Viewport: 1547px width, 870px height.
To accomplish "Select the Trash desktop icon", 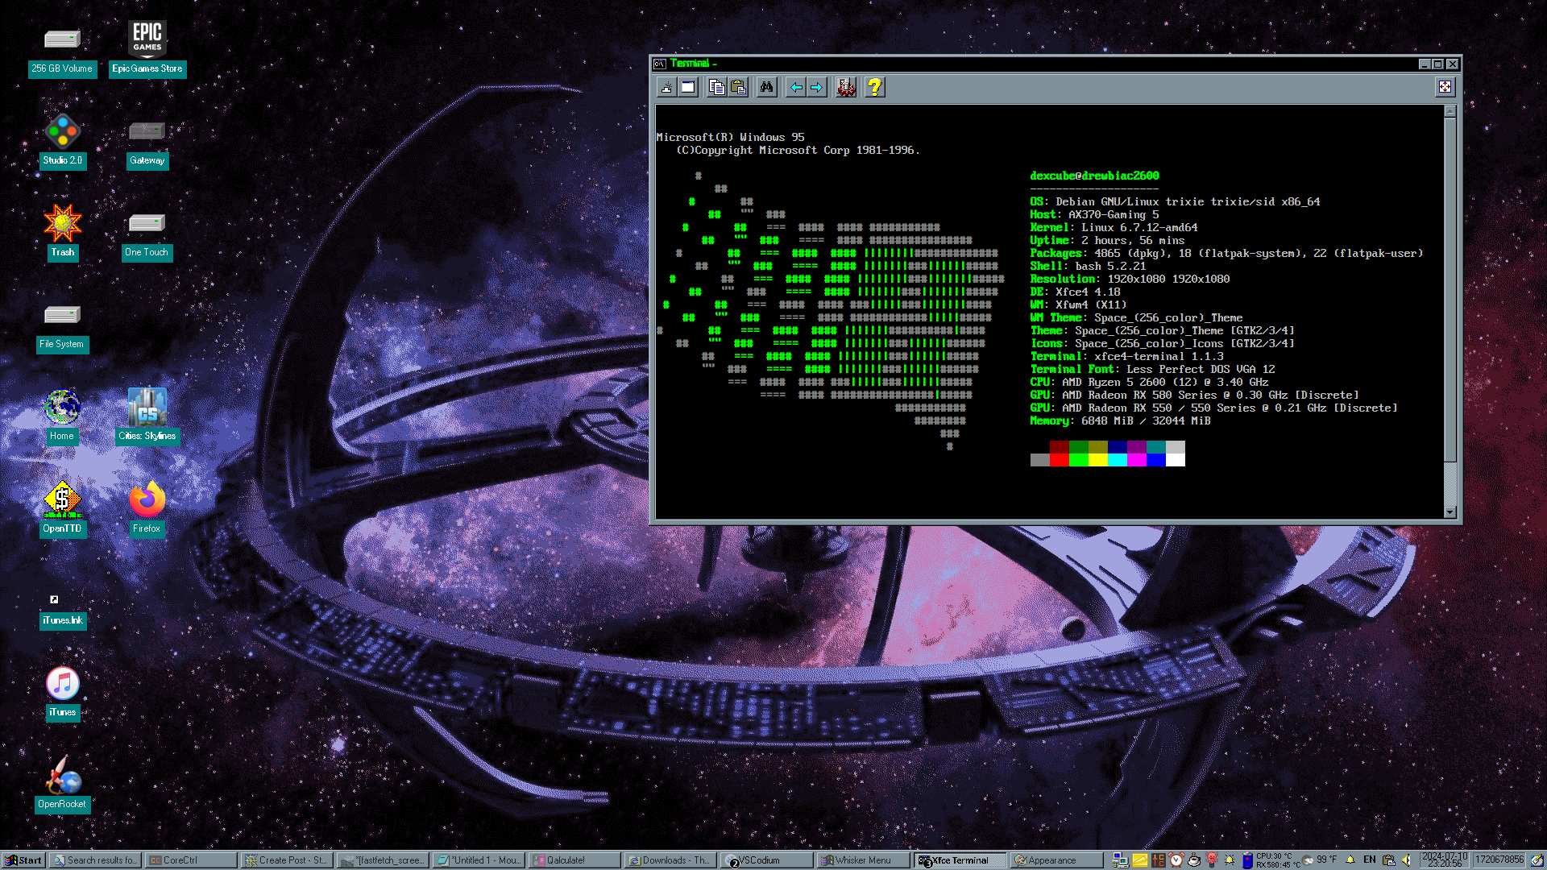I will pos(62,231).
